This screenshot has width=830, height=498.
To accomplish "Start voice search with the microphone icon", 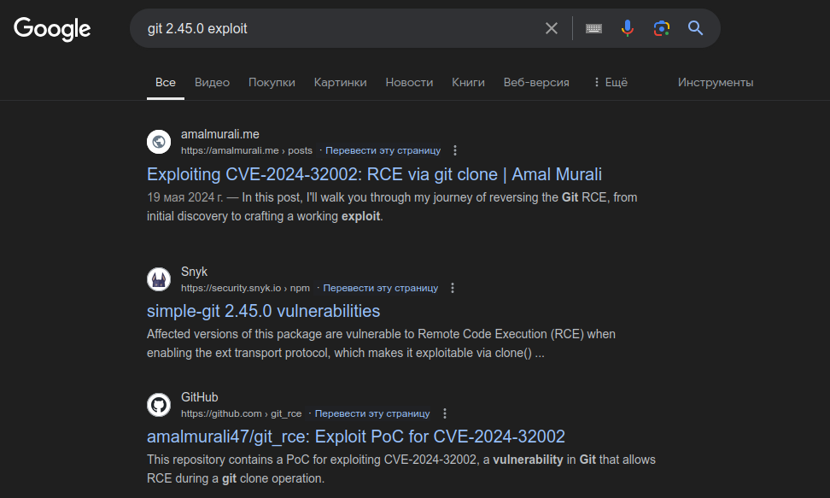I will (x=628, y=28).
